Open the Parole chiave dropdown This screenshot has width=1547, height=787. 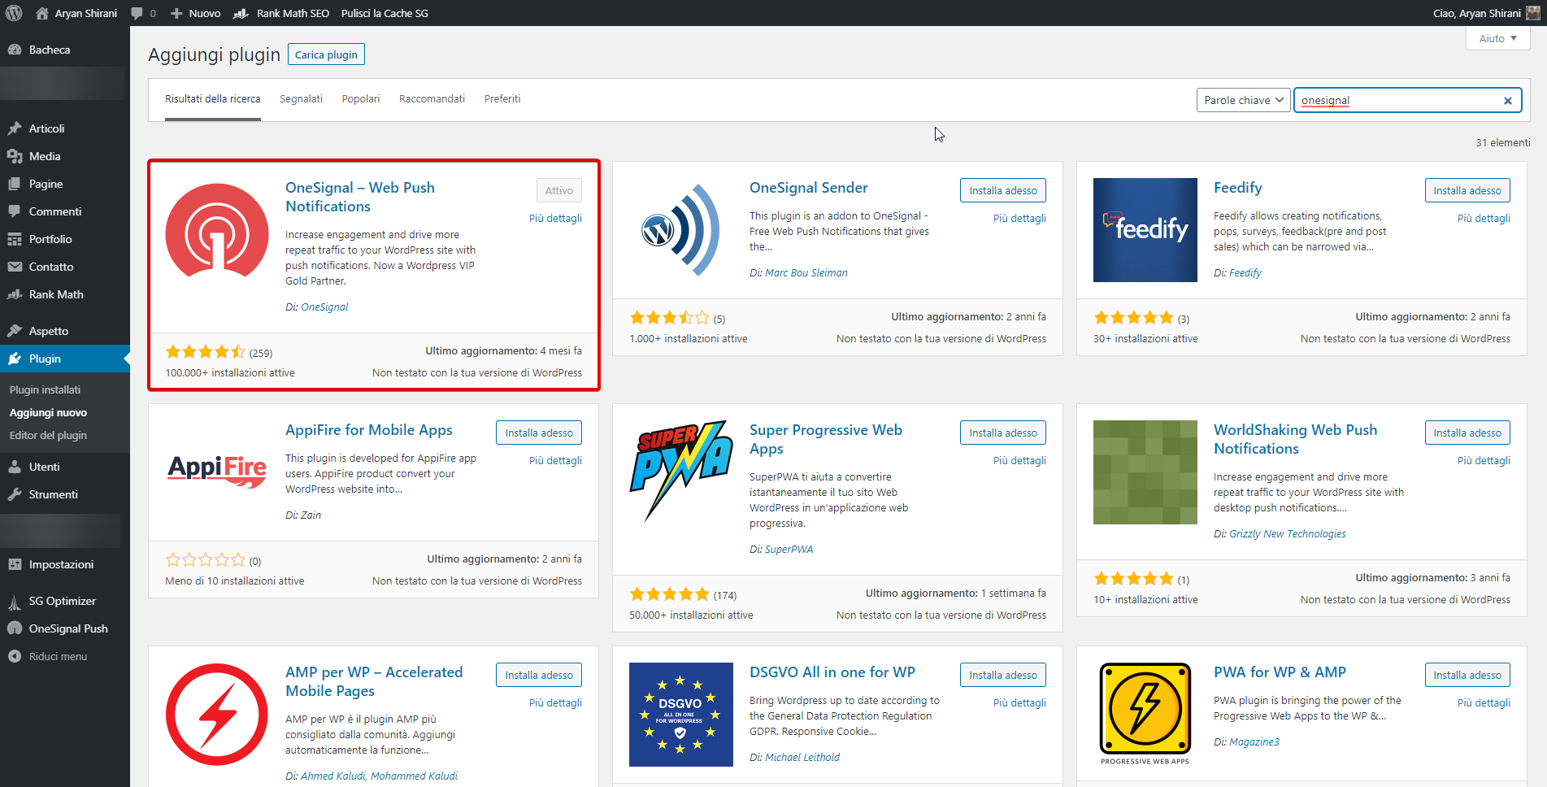pyautogui.click(x=1244, y=100)
